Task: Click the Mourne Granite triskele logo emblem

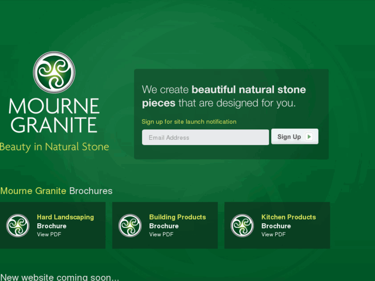Action: click(x=54, y=72)
